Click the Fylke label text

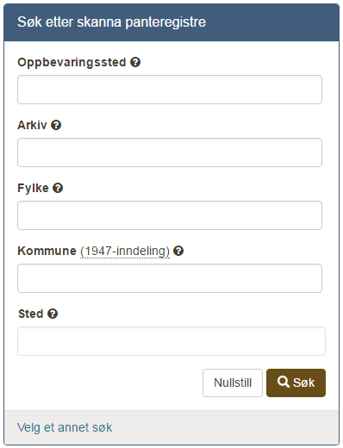[x=33, y=188]
